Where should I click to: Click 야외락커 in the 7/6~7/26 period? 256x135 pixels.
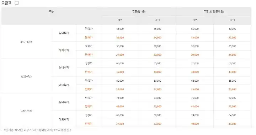64,119
